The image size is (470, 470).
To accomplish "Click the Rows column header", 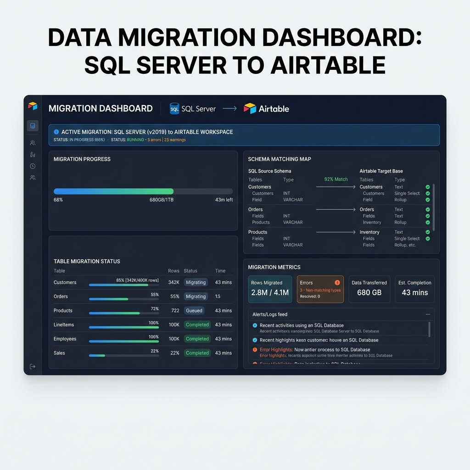I will [173, 271].
